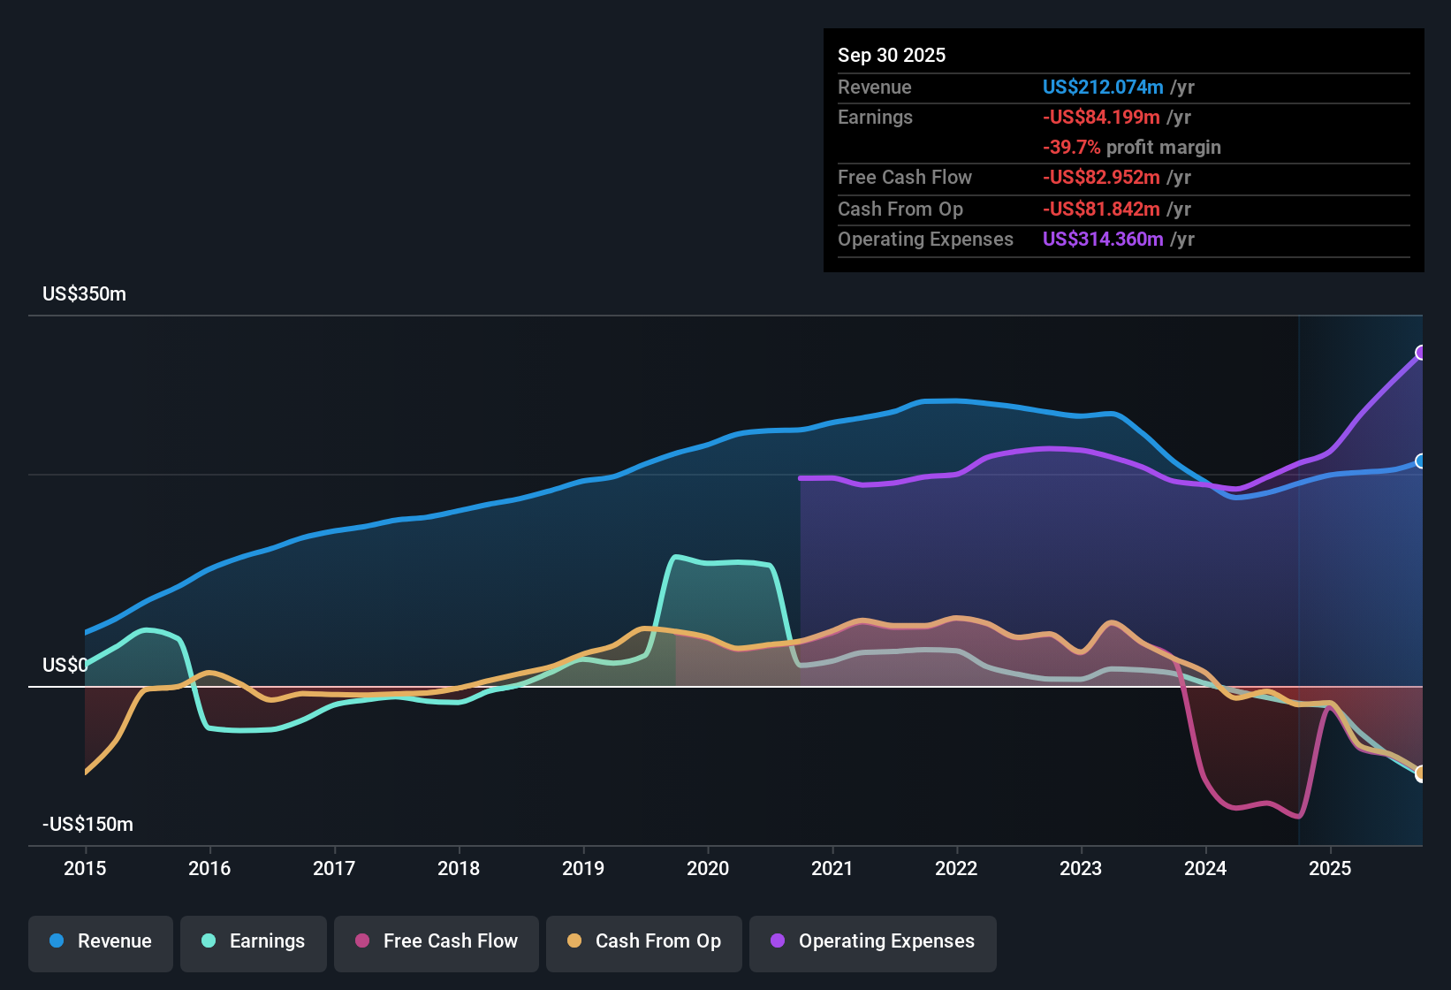
Task: Click the Operating Expenses endpoint marker
Action: 1421,354
